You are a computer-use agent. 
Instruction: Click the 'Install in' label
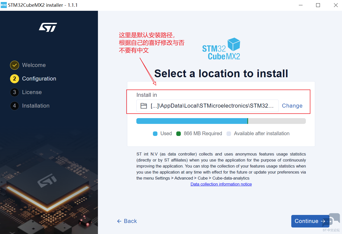click(x=147, y=95)
